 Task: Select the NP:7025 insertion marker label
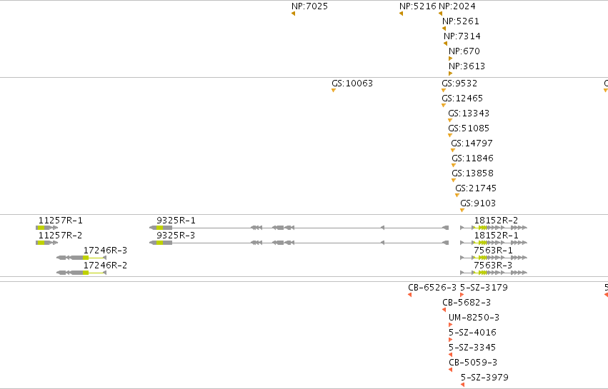click(x=309, y=6)
